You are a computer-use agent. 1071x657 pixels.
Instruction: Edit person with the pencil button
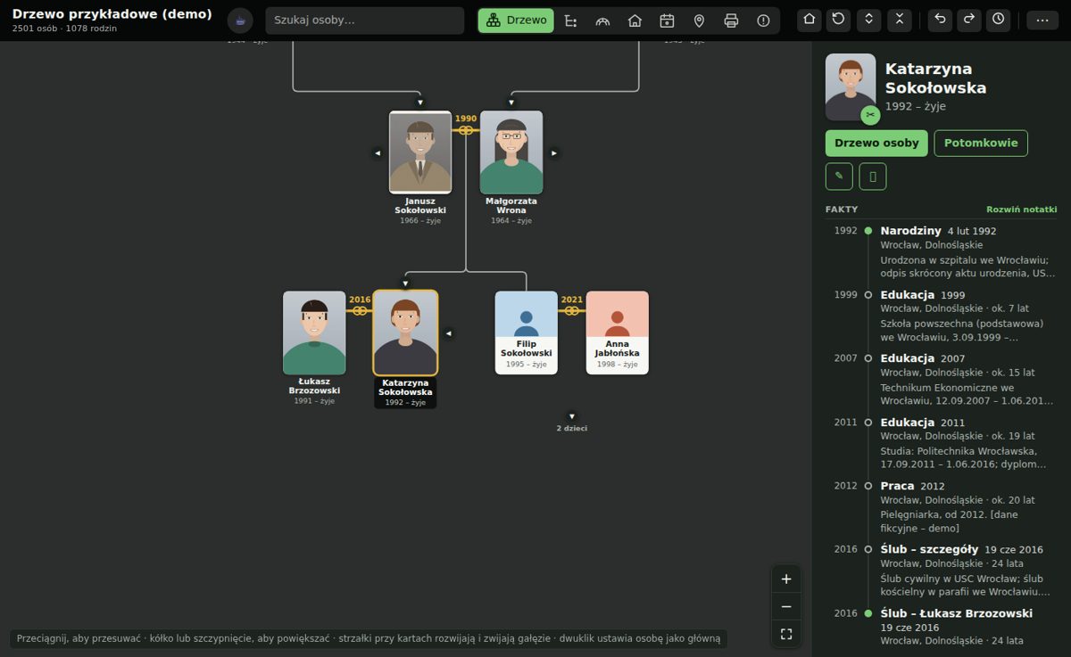coord(839,177)
